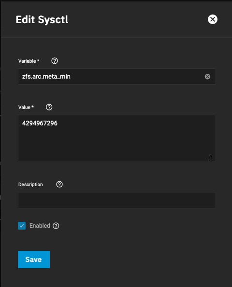Image resolution: width=232 pixels, height=287 pixels.
Task: Click inside the Value text area
Action: coord(117,138)
